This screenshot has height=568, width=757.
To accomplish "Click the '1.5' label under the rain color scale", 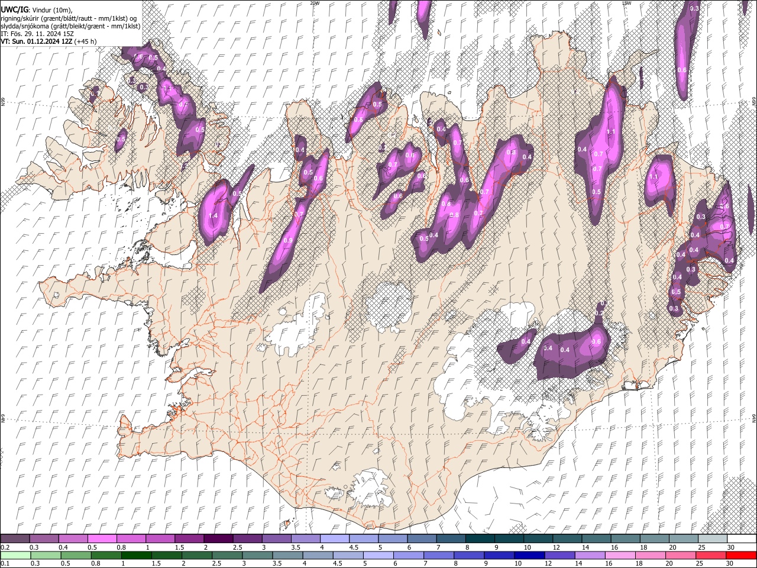I will pyautogui.click(x=157, y=564).
